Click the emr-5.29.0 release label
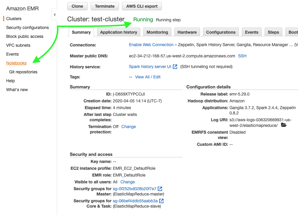298x215 pixels. 239,94
